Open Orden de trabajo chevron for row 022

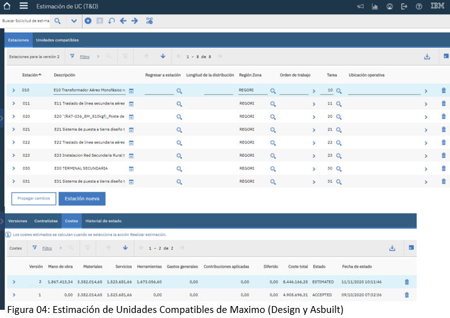tap(313, 143)
